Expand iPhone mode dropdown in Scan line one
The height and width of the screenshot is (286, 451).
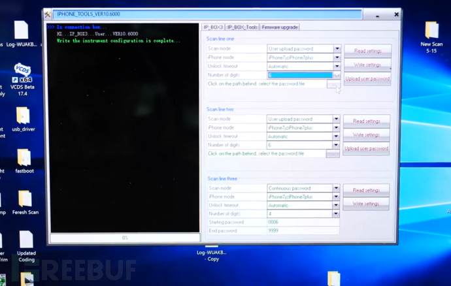click(337, 57)
